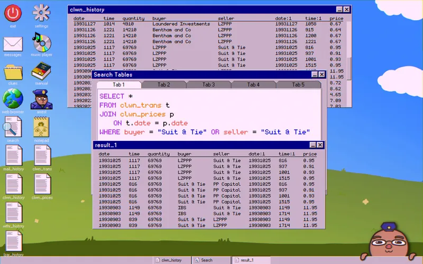
Task: Click the buyer column header in result_1
Action: (185, 154)
